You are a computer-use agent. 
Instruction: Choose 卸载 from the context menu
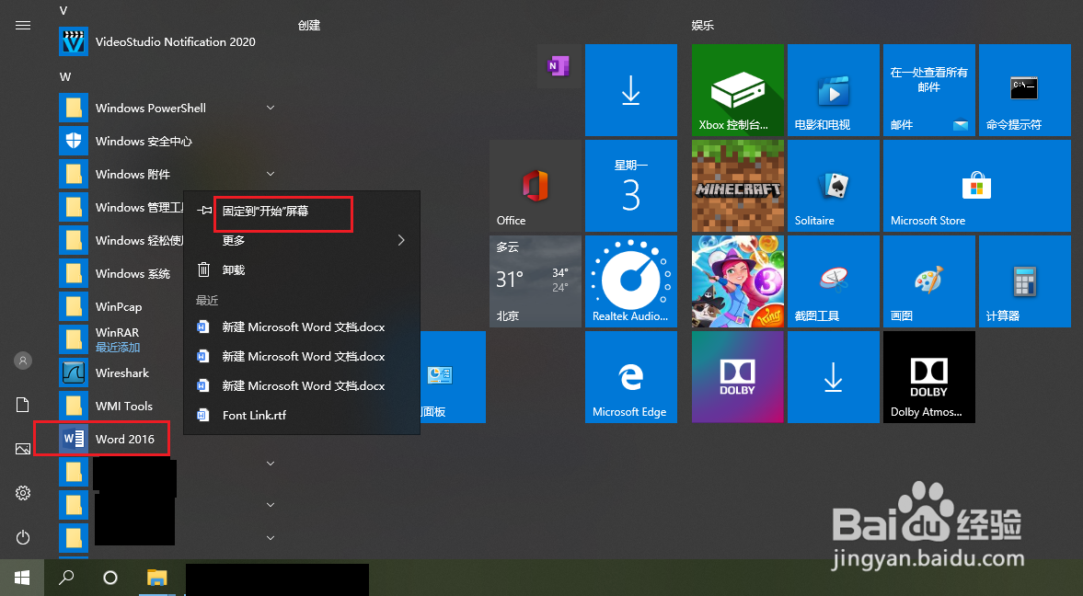point(302,270)
